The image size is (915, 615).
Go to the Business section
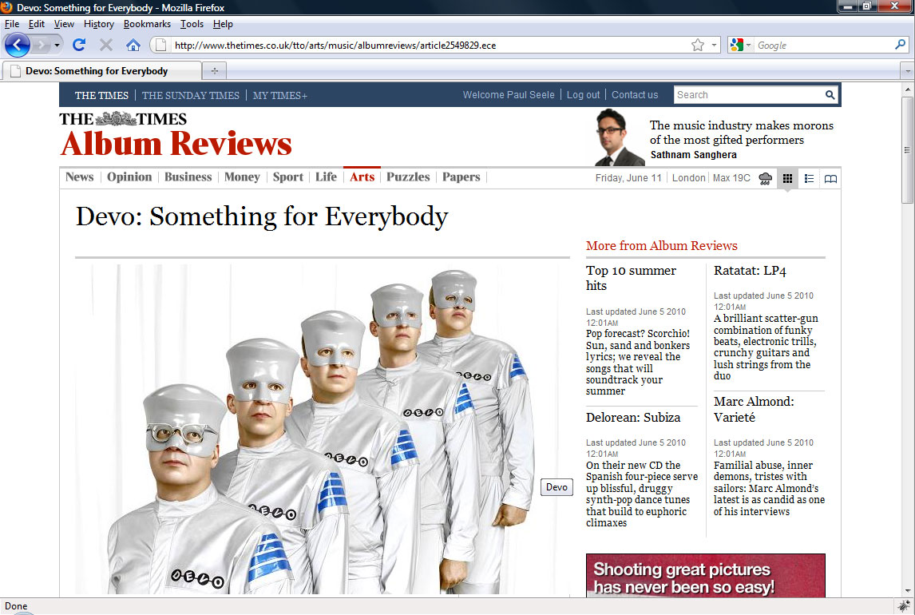[x=188, y=177]
